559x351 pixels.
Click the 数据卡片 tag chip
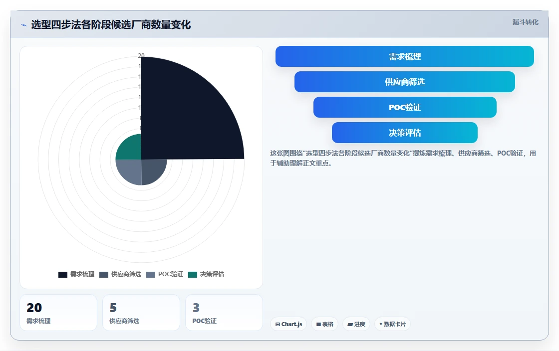click(x=392, y=324)
